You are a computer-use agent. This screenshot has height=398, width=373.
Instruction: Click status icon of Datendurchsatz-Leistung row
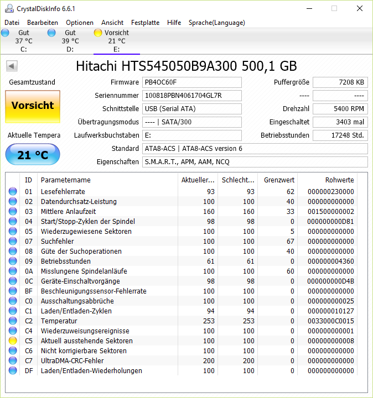point(13,201)
